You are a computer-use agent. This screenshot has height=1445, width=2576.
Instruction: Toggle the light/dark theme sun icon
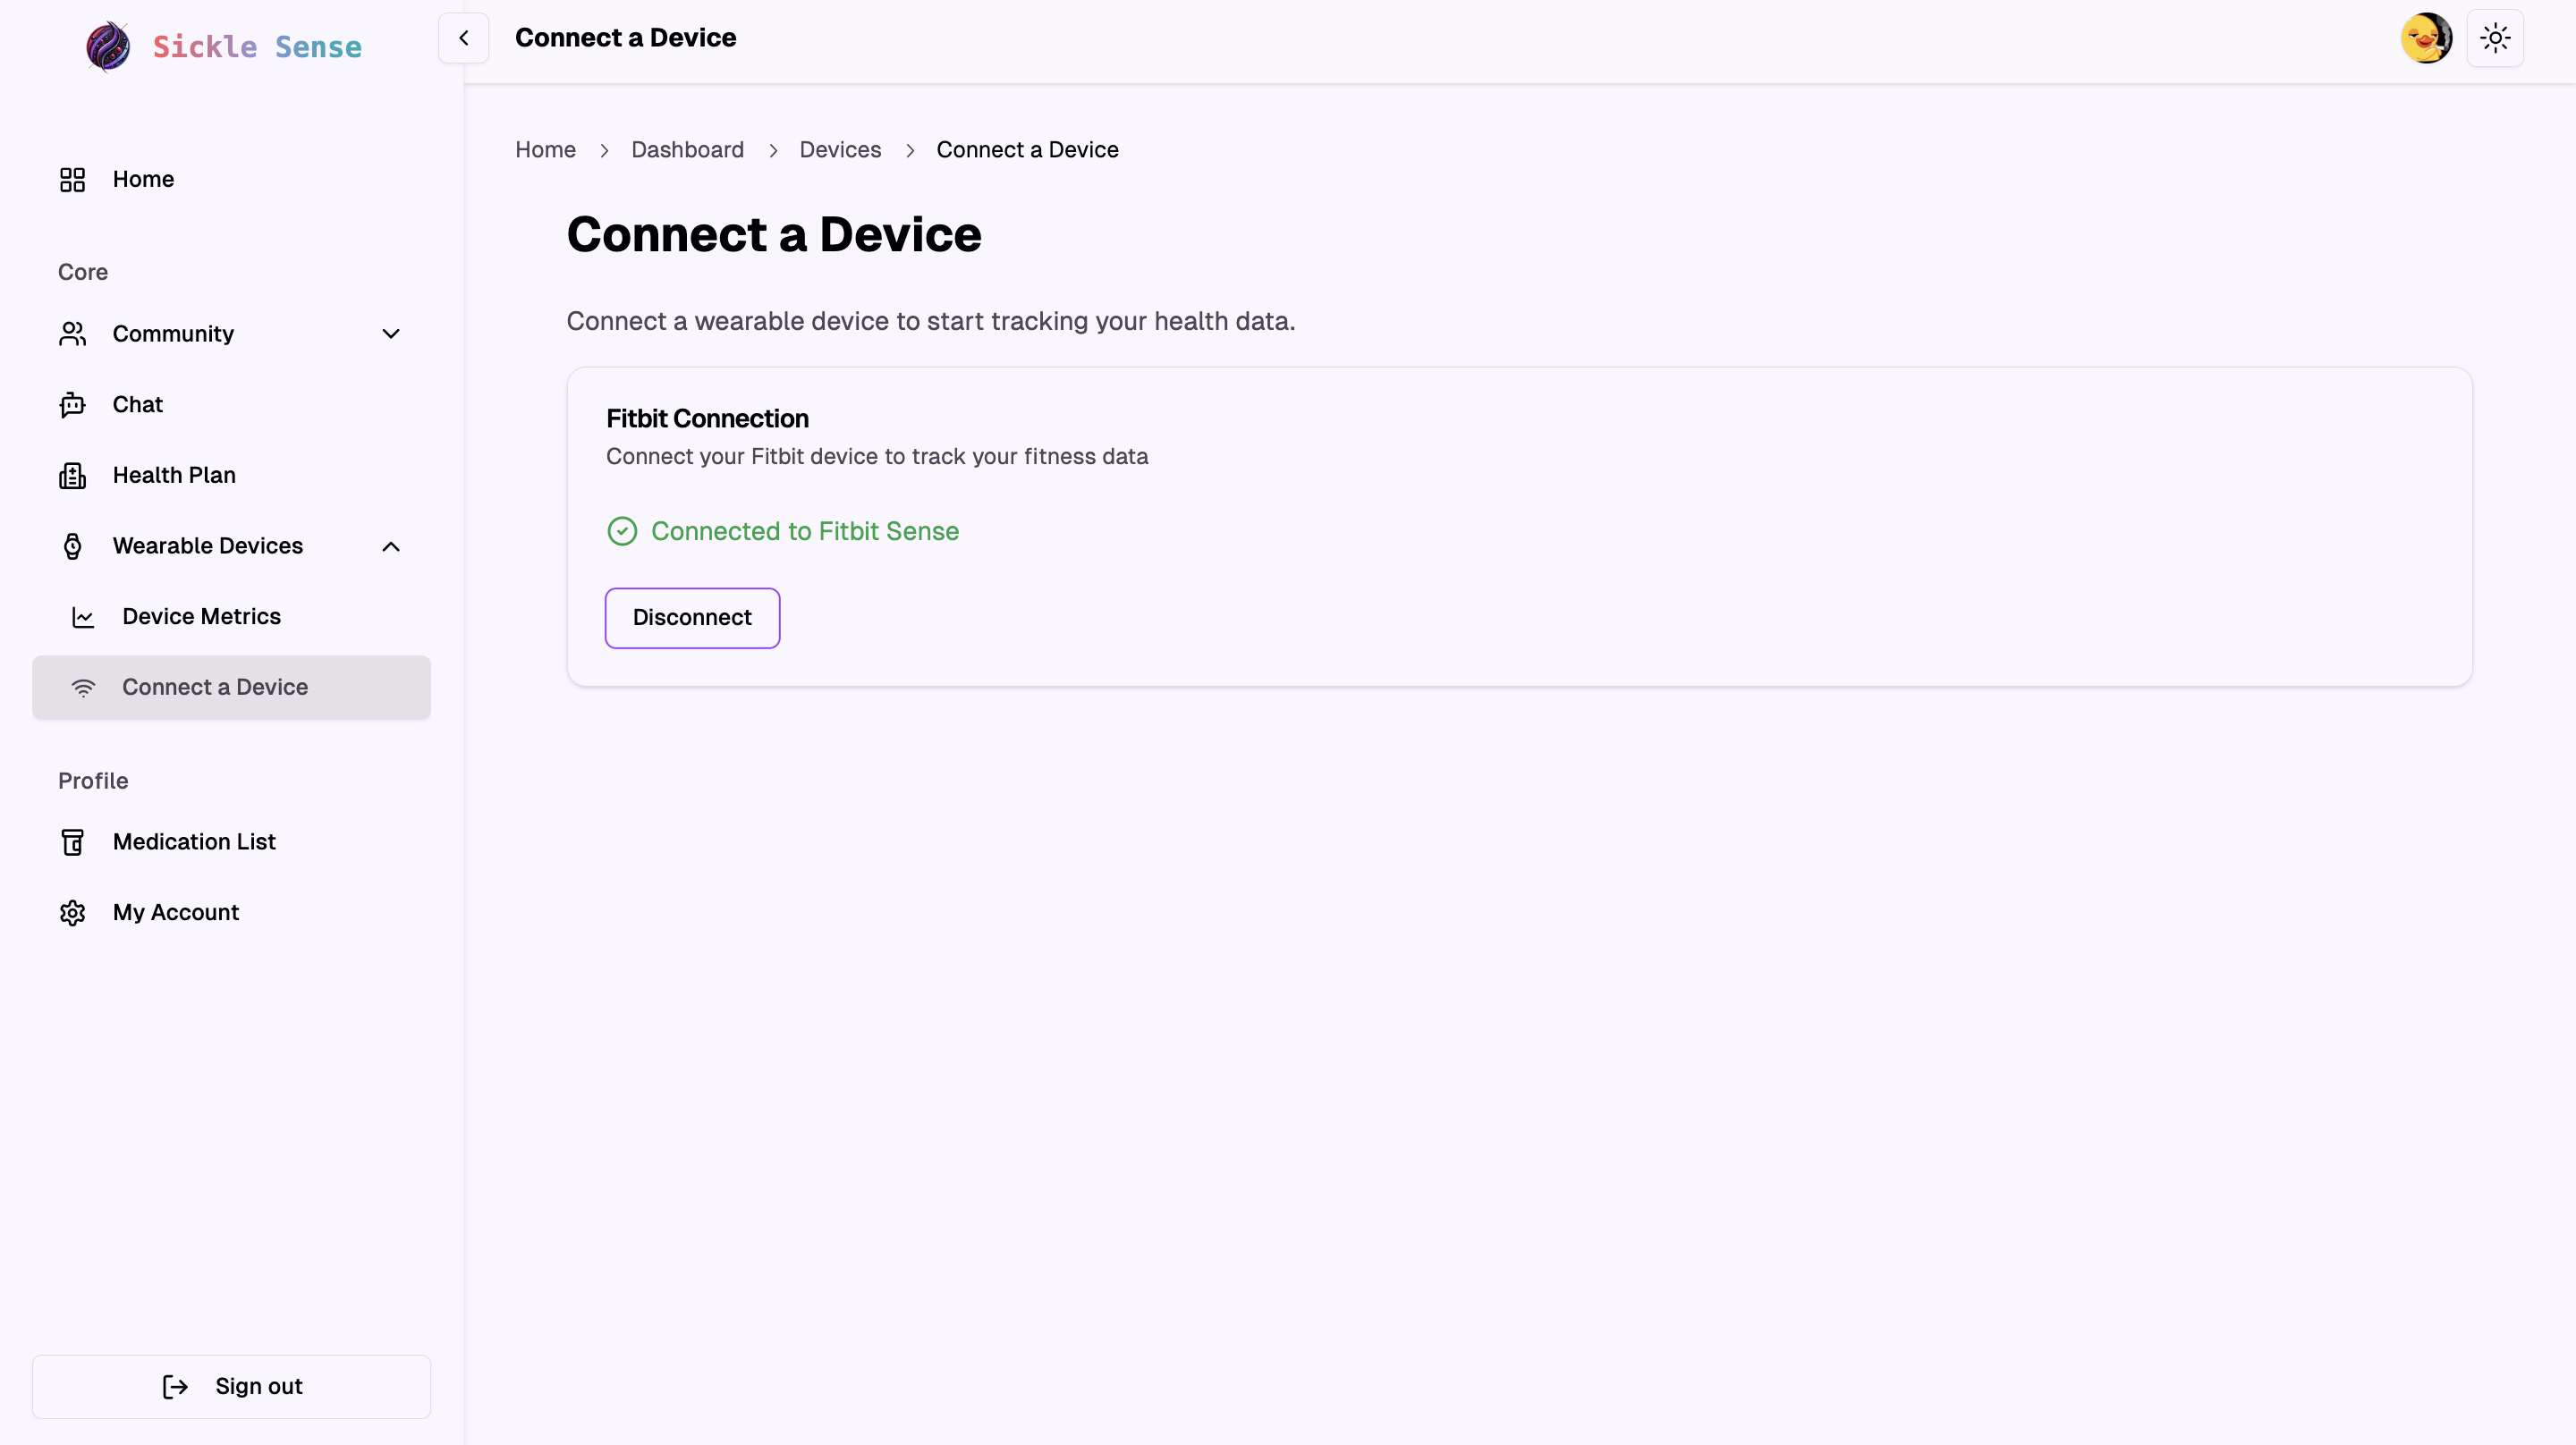click(2495, 38)
